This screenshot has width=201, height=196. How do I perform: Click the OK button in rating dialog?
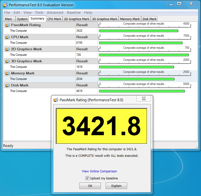click(x=90, y=186)
